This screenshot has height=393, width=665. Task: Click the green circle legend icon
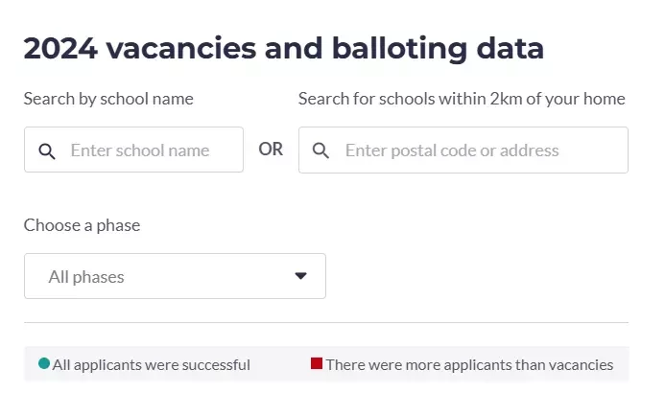point(44,363)
